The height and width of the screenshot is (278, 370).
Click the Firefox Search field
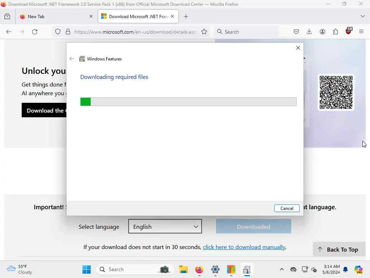pos(247,32)
